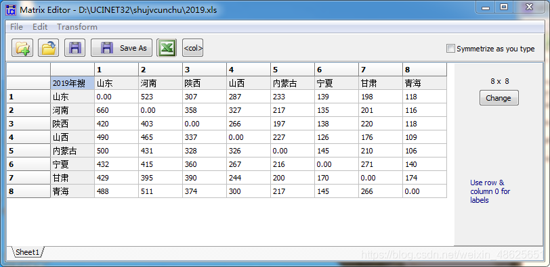Select cell with value 266 in 青海 row
Screen dimensions: 550x267
tap(381, 191)
